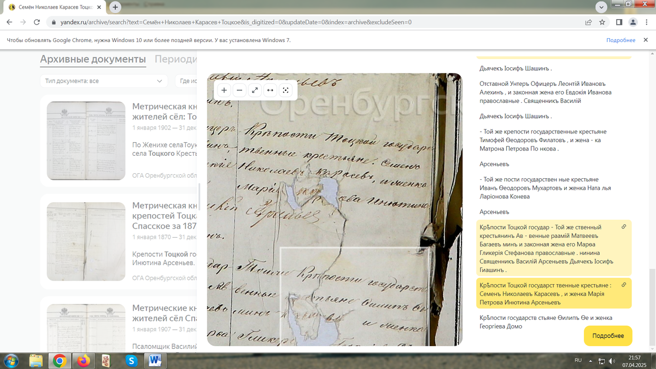Toggle text recognition frame in viewer

285,91
